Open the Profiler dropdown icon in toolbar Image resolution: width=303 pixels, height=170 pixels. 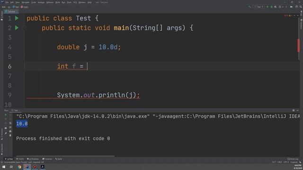coord(281,7)
